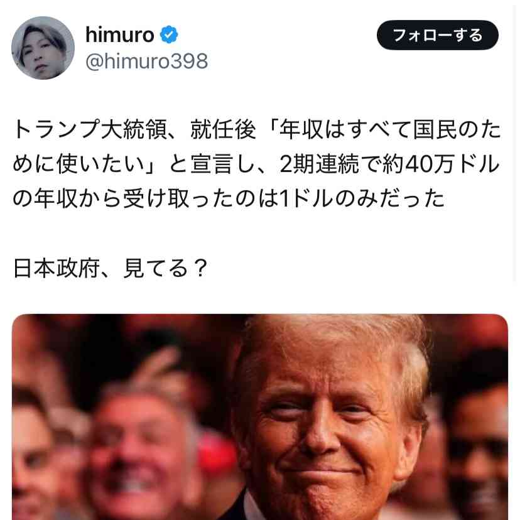Tap the フォローする follow button
This screenshot has height=520, width=520.
pos(438,35)
